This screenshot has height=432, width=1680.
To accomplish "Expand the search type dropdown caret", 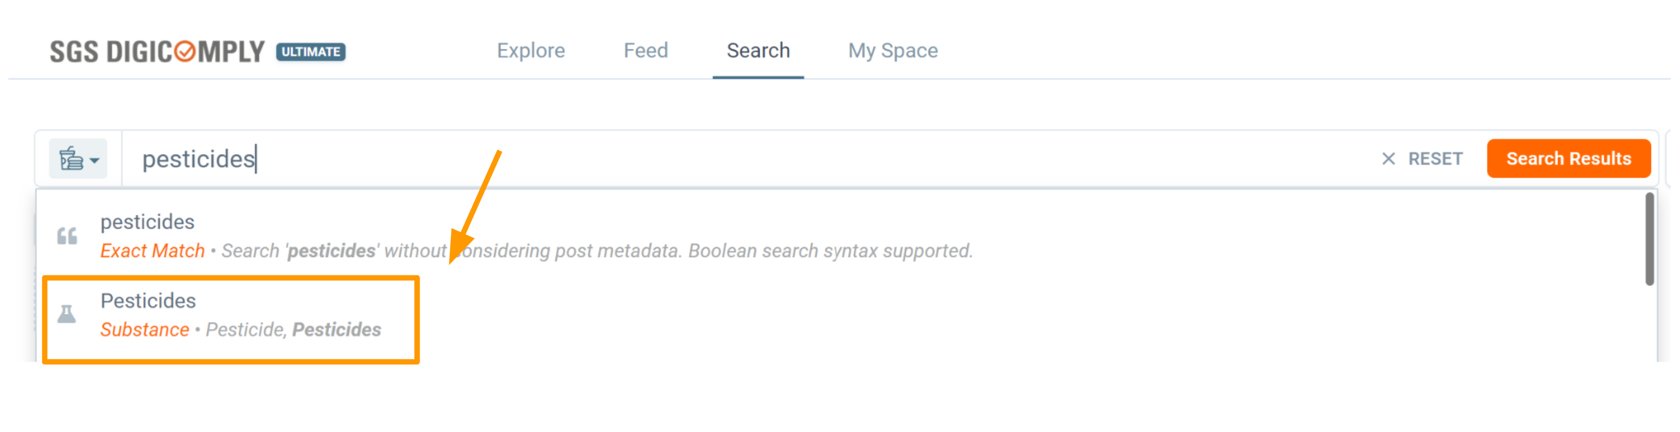I will pos(95,160).
